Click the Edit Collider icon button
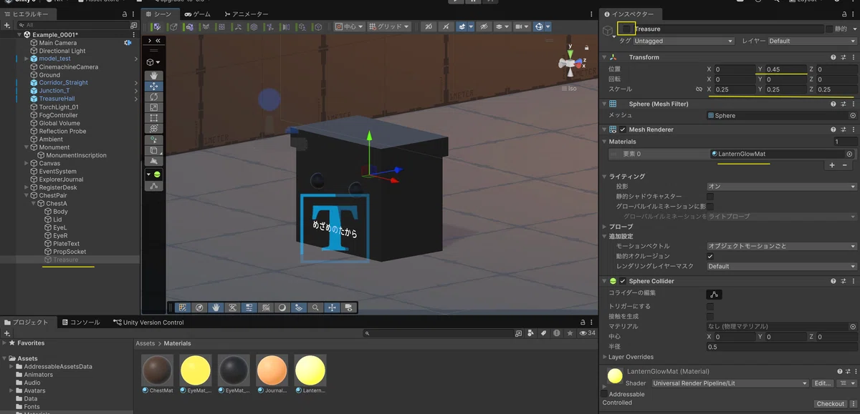Screen dimensions: 860x414 [714, 294]
